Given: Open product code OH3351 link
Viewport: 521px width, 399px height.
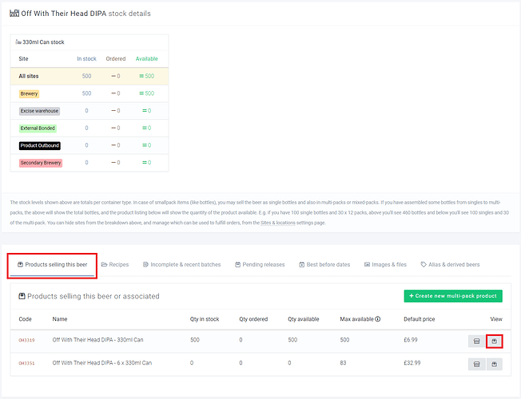Looking at the screenshot, I should point(26,363).
